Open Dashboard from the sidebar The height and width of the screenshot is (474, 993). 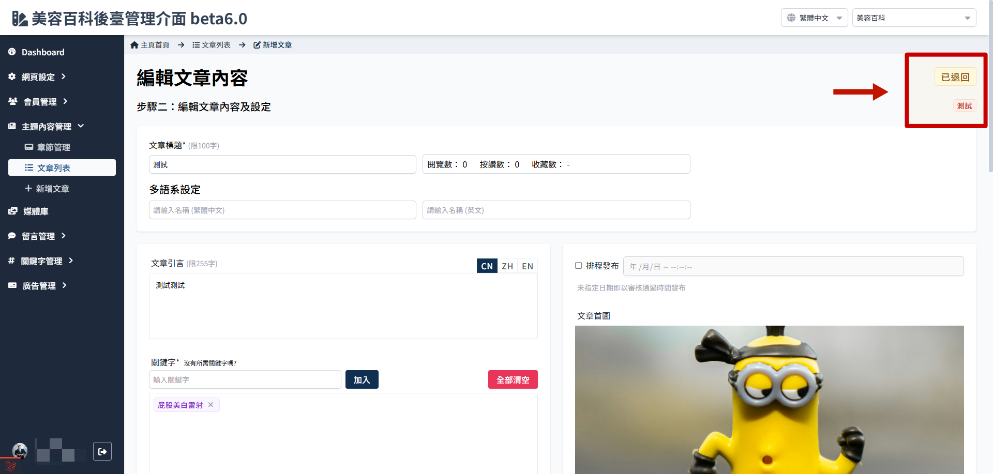[x=43, y=52]
